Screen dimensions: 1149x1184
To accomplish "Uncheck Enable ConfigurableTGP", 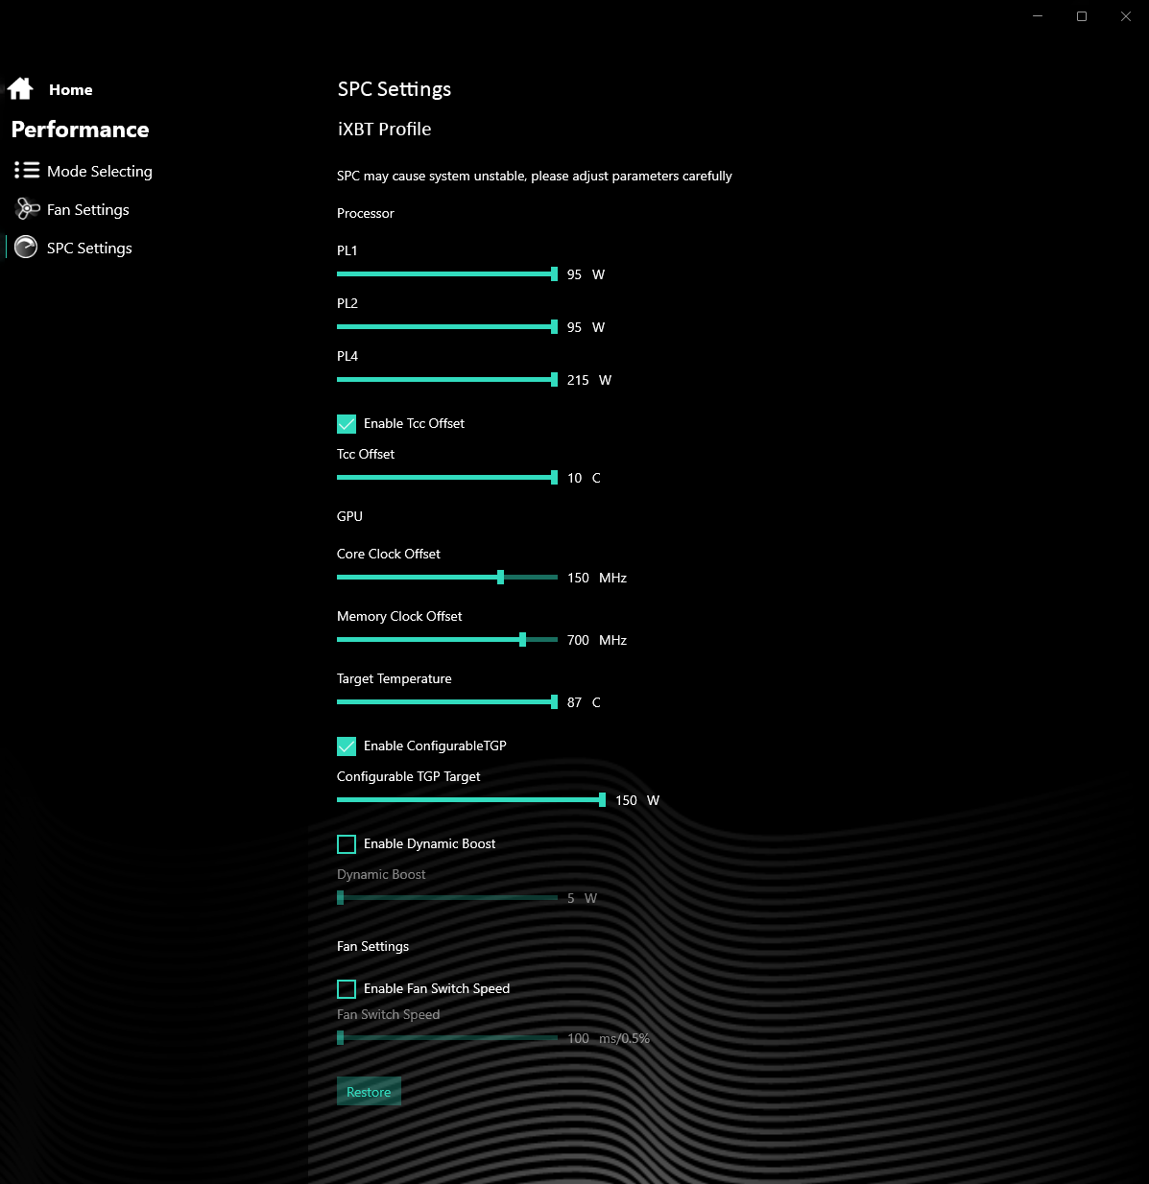I will (347, 746).
